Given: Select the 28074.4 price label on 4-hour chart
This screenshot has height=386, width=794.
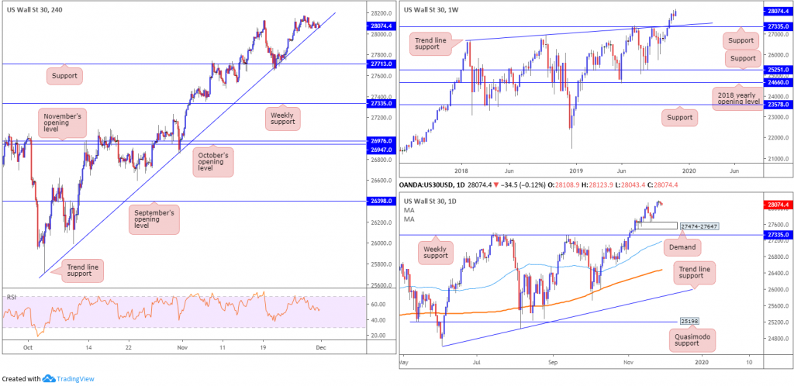Looking at the screenshot, I should [x=380, y=24].
